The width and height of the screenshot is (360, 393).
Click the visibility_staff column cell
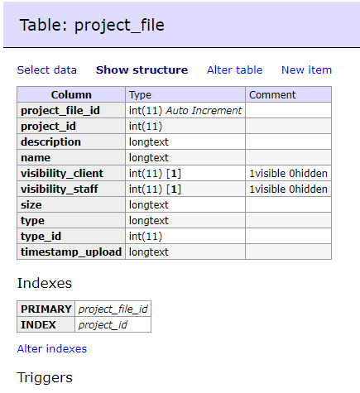[71, 189]
